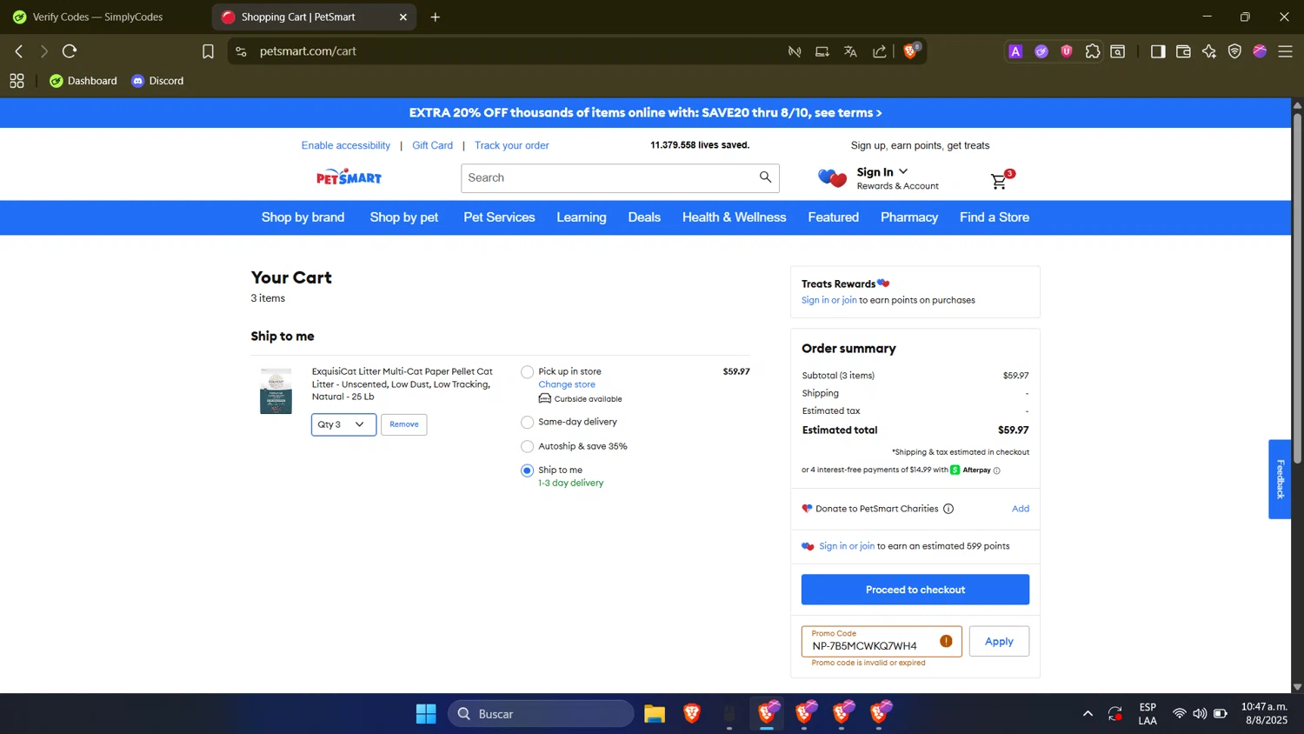Click the share page icon
1304x734 pixels.
tap(880, 51)
